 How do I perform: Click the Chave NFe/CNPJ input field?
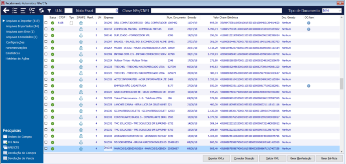(216, 11)
